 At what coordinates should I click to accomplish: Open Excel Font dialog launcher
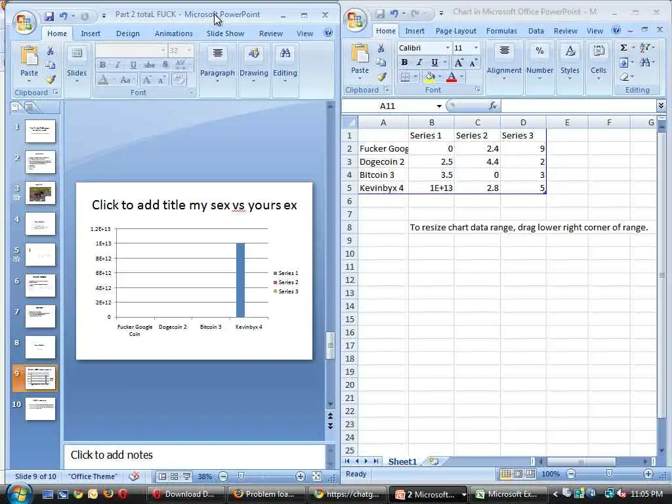pyautogui.click(x=477, y=89)
